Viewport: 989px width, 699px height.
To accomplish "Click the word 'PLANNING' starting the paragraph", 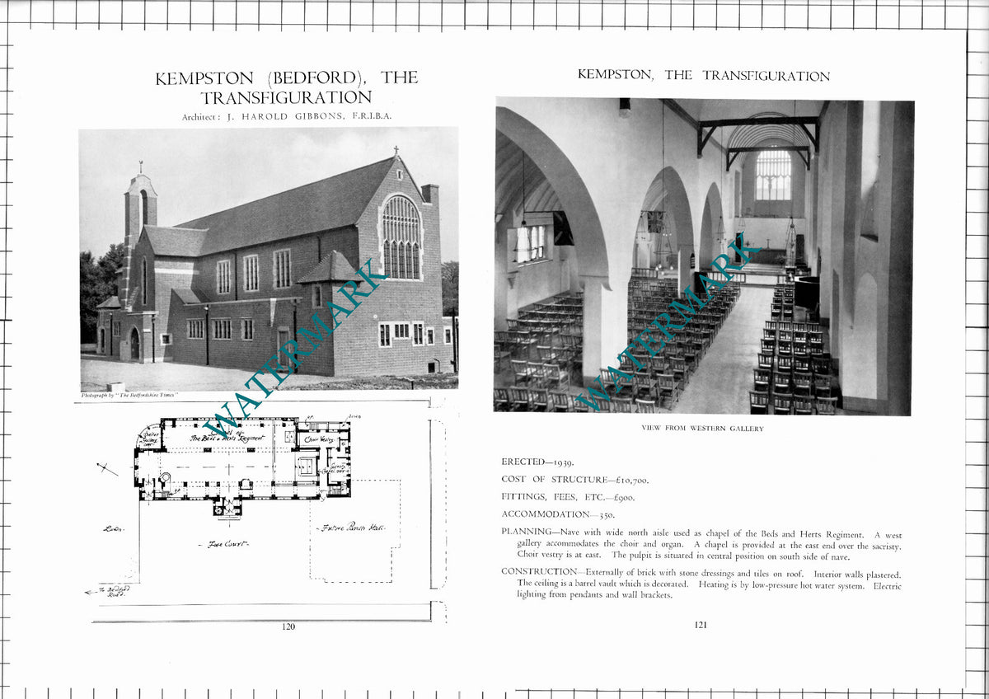I will pyautogui.click(x=527, y=532).
